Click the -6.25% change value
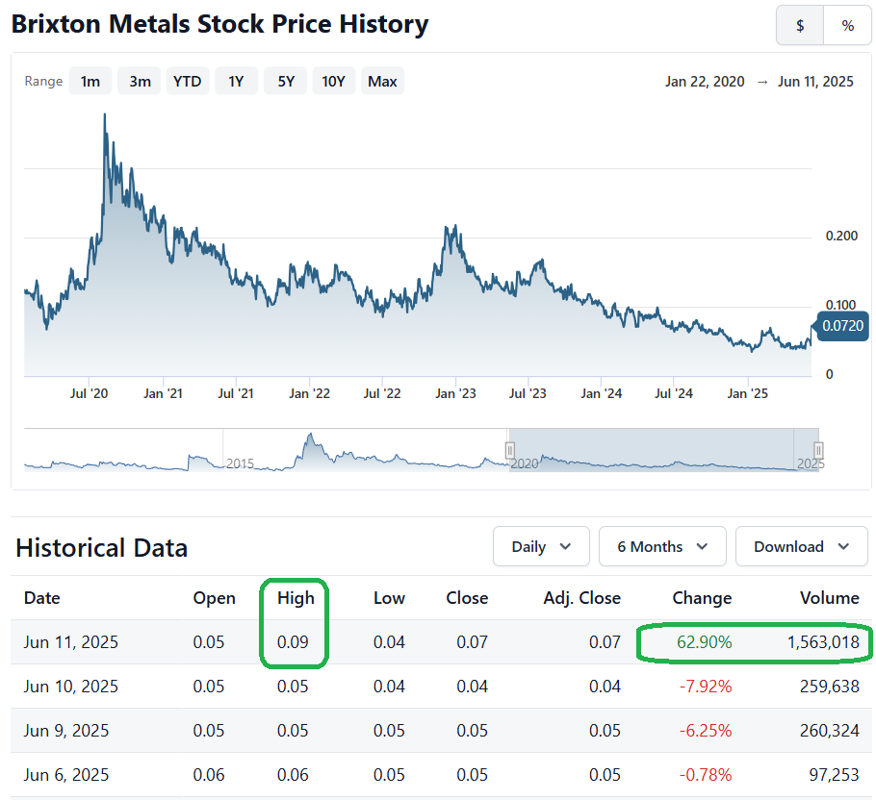 click(x=706, y=730)
